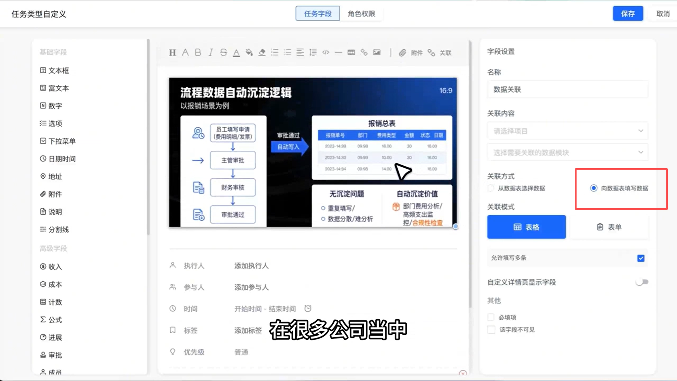Click the 附件 attachment toolbar button

(x=411, y=53)
